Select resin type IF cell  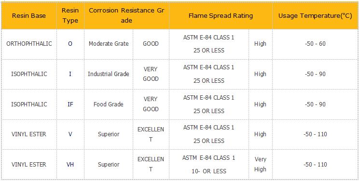pos(70,104)
